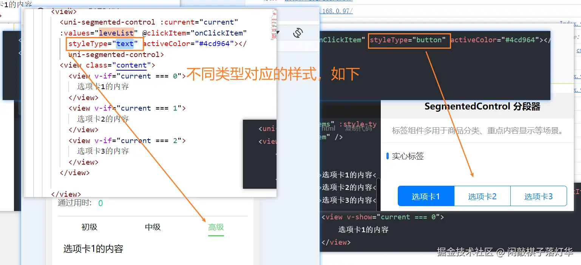Click the highlighted word text in styleType
This screenshot has height=265, width=581.
[x=125, y=43]
